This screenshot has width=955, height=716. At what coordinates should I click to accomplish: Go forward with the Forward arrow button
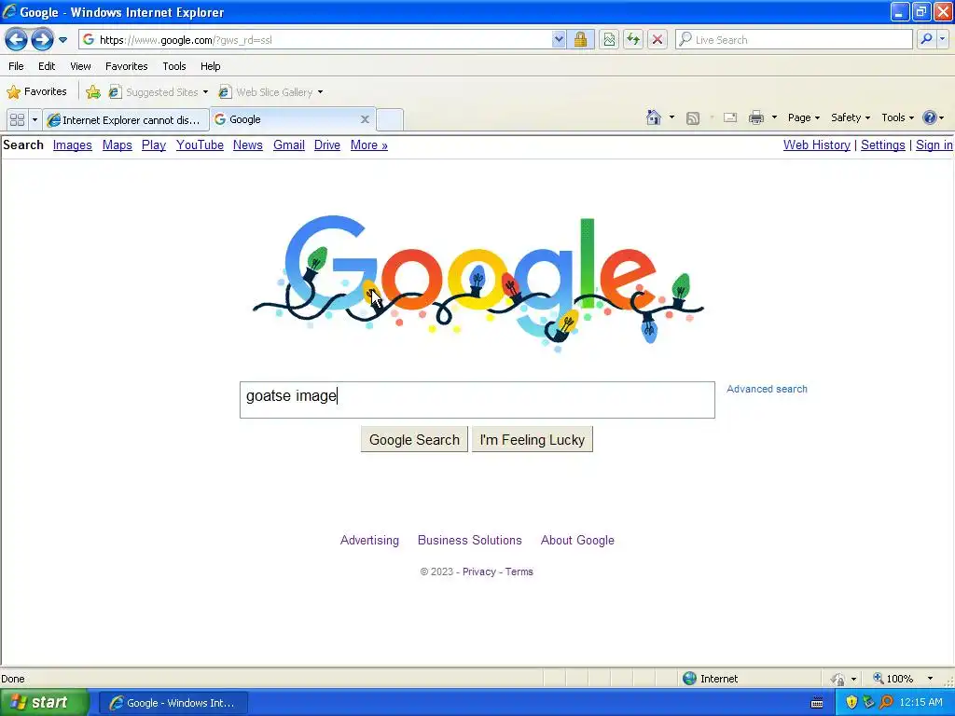click(x=42, y=40)
